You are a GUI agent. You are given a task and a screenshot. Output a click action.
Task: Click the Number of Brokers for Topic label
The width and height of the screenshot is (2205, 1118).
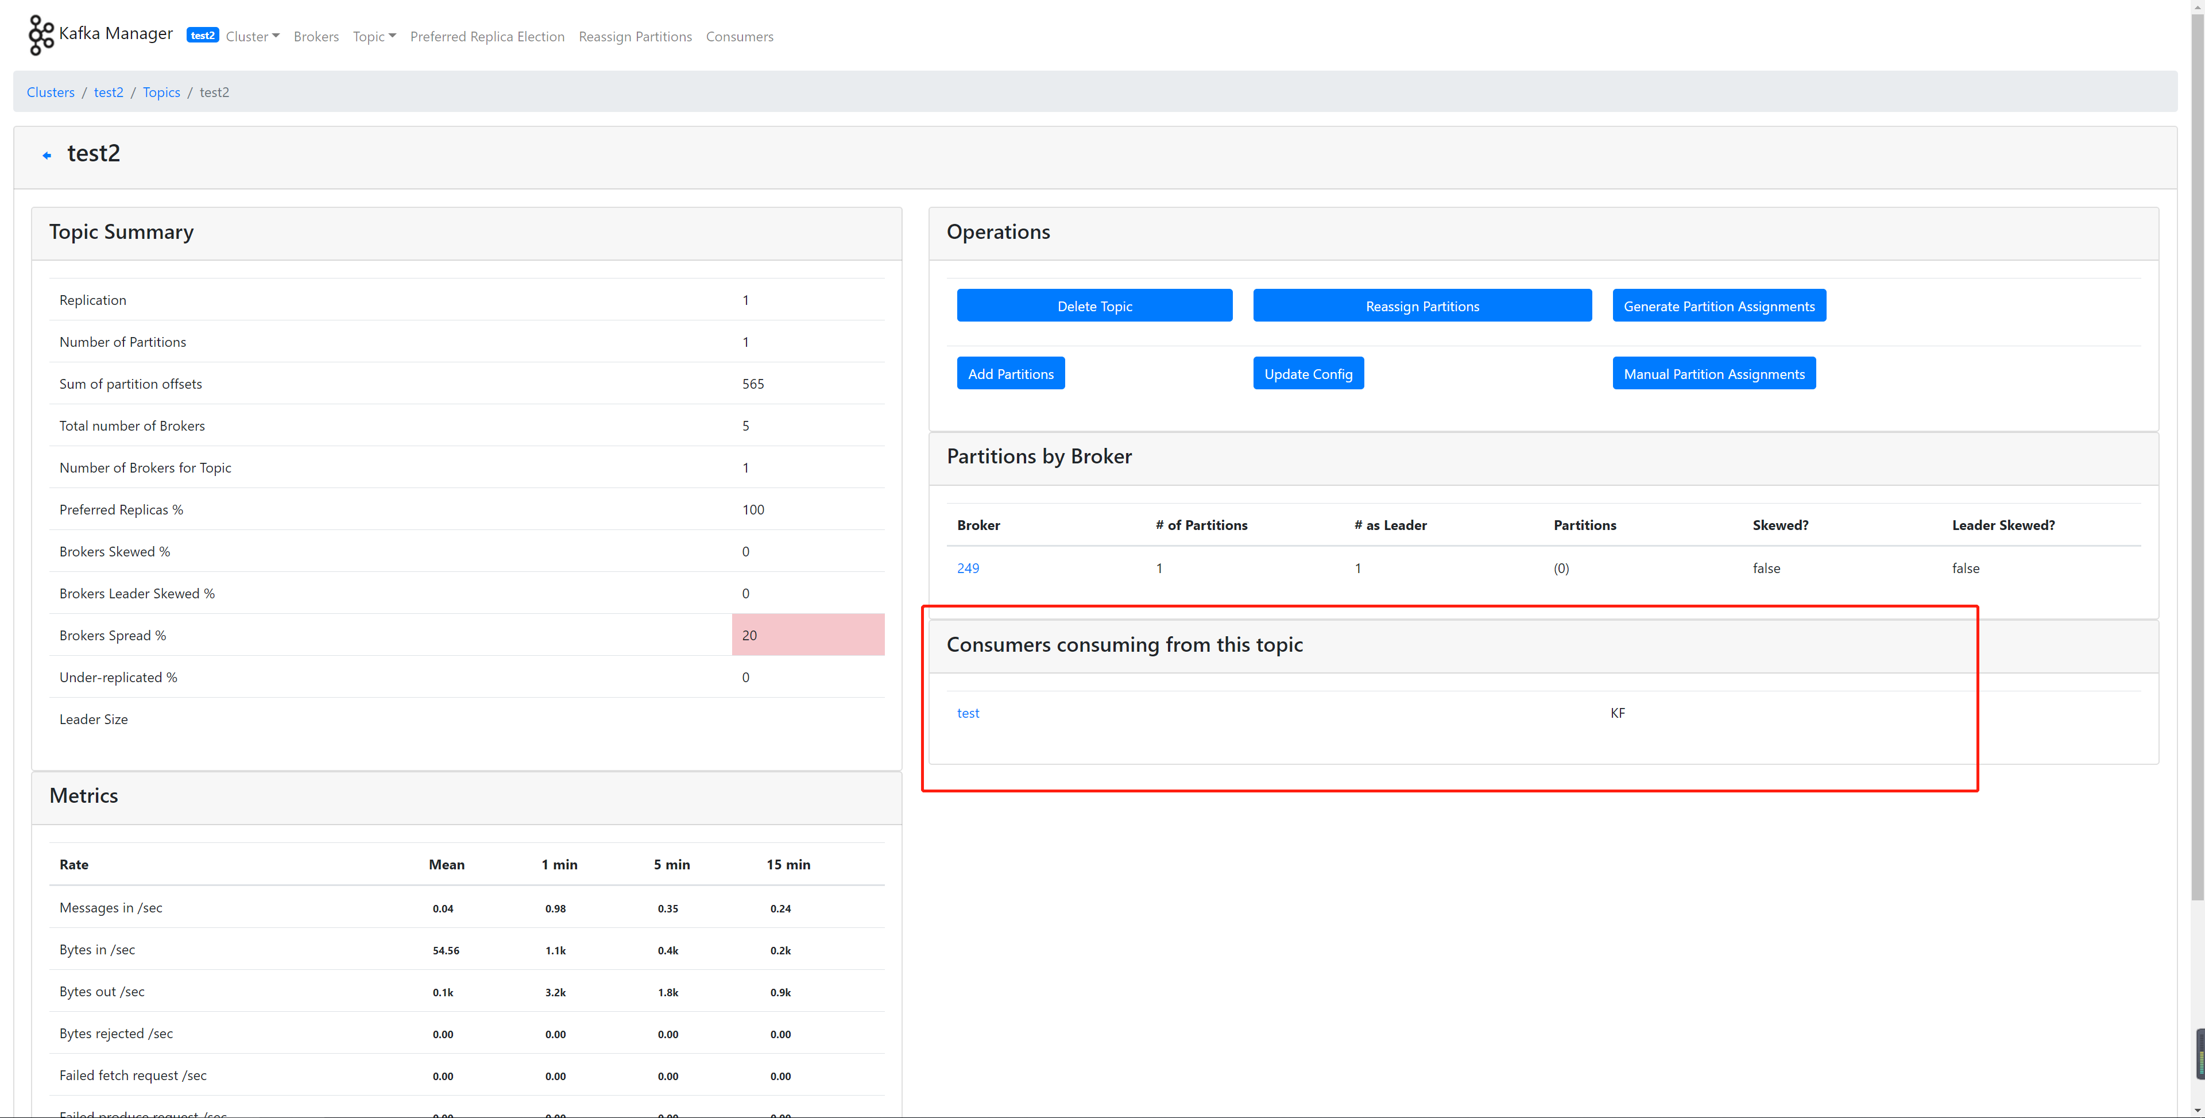click(x=145, y=467)
